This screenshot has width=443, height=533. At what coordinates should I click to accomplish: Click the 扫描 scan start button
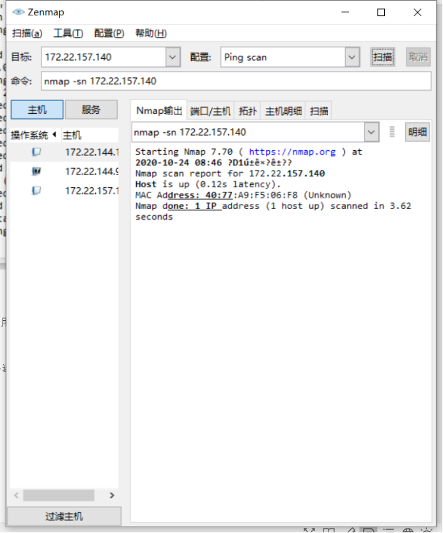pos(382,57)
